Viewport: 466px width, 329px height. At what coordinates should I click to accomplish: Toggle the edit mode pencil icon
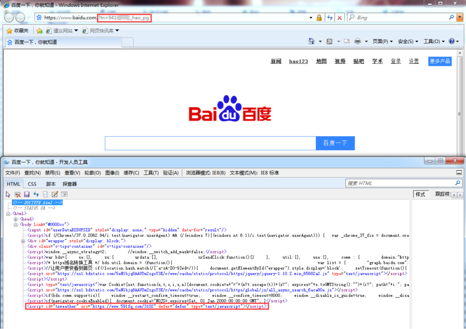coord(55,194)
